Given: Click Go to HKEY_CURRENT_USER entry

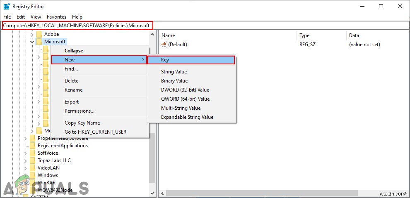Looking at the screenshot, I should click(95, 132).
